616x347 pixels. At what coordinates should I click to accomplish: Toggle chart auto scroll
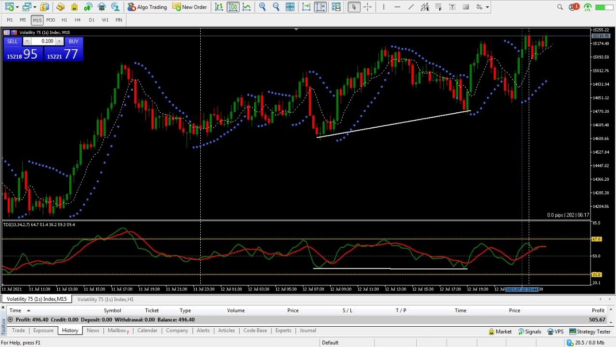pyautogui.click(x=306, y=7)
